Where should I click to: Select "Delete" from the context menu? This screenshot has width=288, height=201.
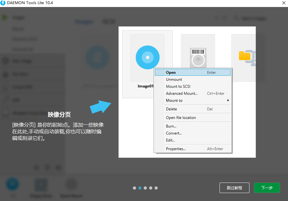point(171,109)
